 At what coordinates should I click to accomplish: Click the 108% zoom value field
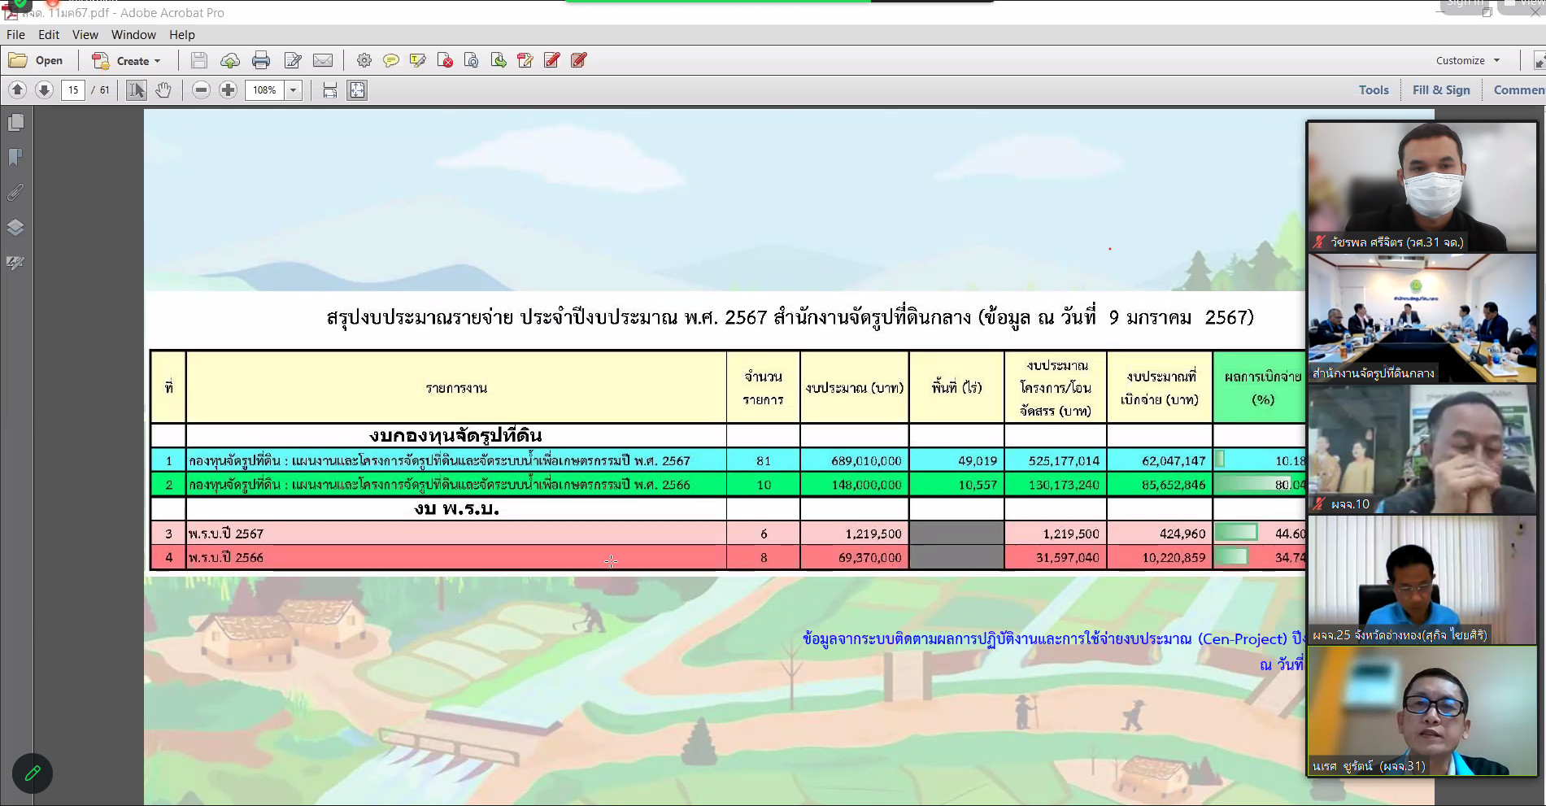pyautogui.click(x=265, y=89)
